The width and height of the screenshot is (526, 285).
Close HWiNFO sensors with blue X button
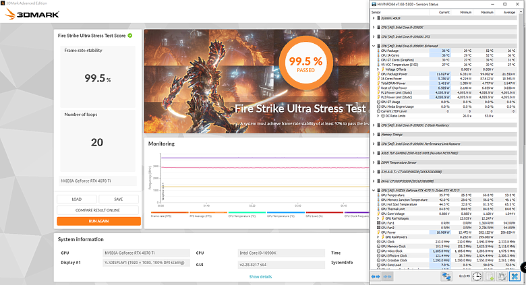(515, 276)
